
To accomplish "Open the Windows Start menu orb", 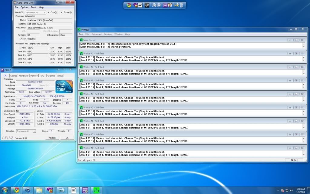I will (x=5, y=190).
